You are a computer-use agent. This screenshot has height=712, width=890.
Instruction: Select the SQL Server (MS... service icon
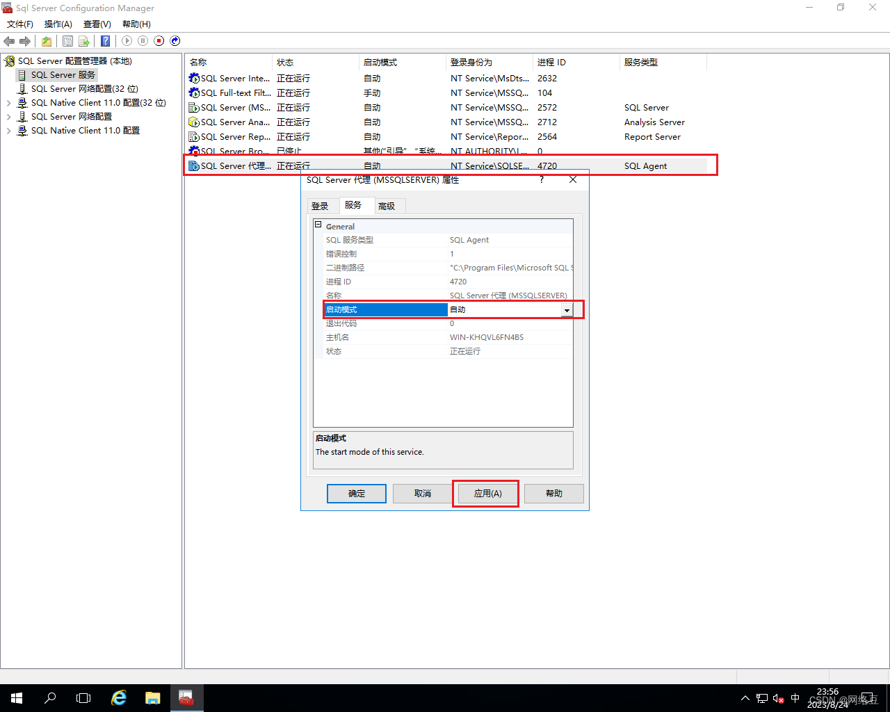[194, 108]
